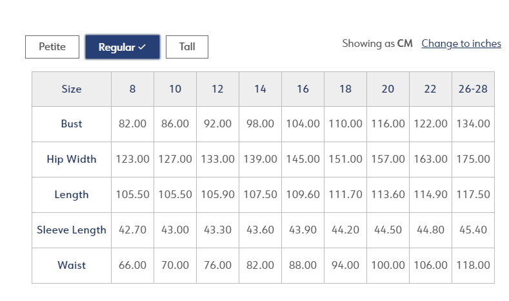Click the Sleeve Length row label

tap(72, 230)
